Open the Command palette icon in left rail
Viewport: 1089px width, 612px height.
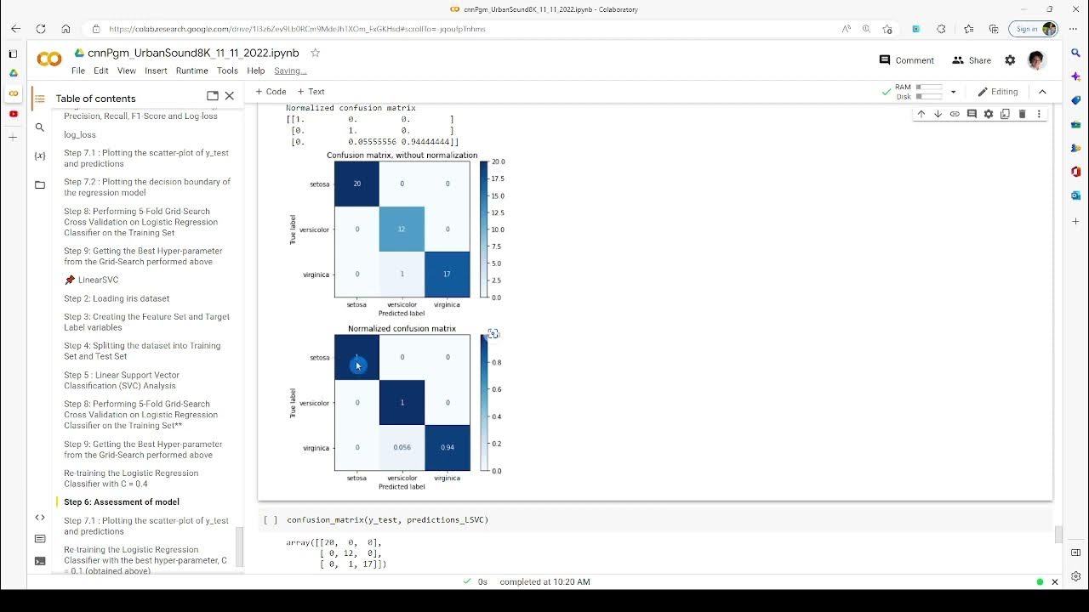[39, 539]
